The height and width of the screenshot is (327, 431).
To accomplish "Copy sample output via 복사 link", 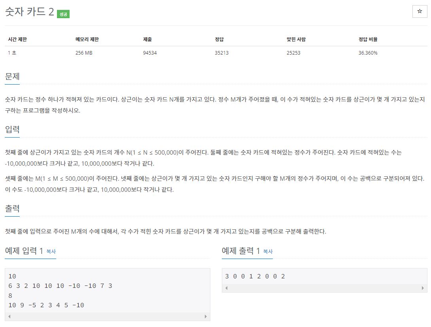I will (268, 251).
